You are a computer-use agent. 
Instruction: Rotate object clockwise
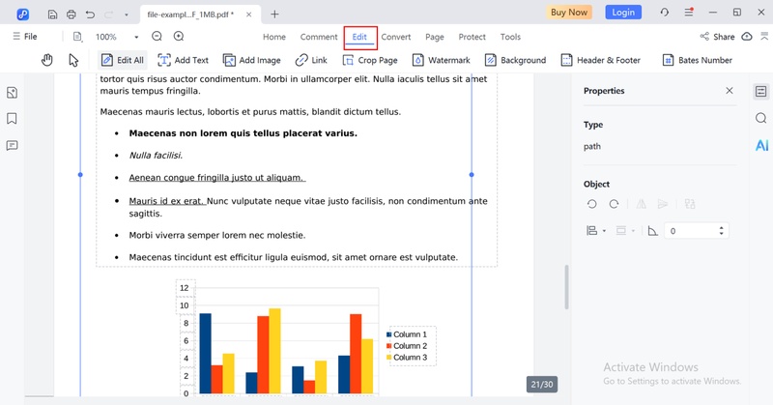614,204
